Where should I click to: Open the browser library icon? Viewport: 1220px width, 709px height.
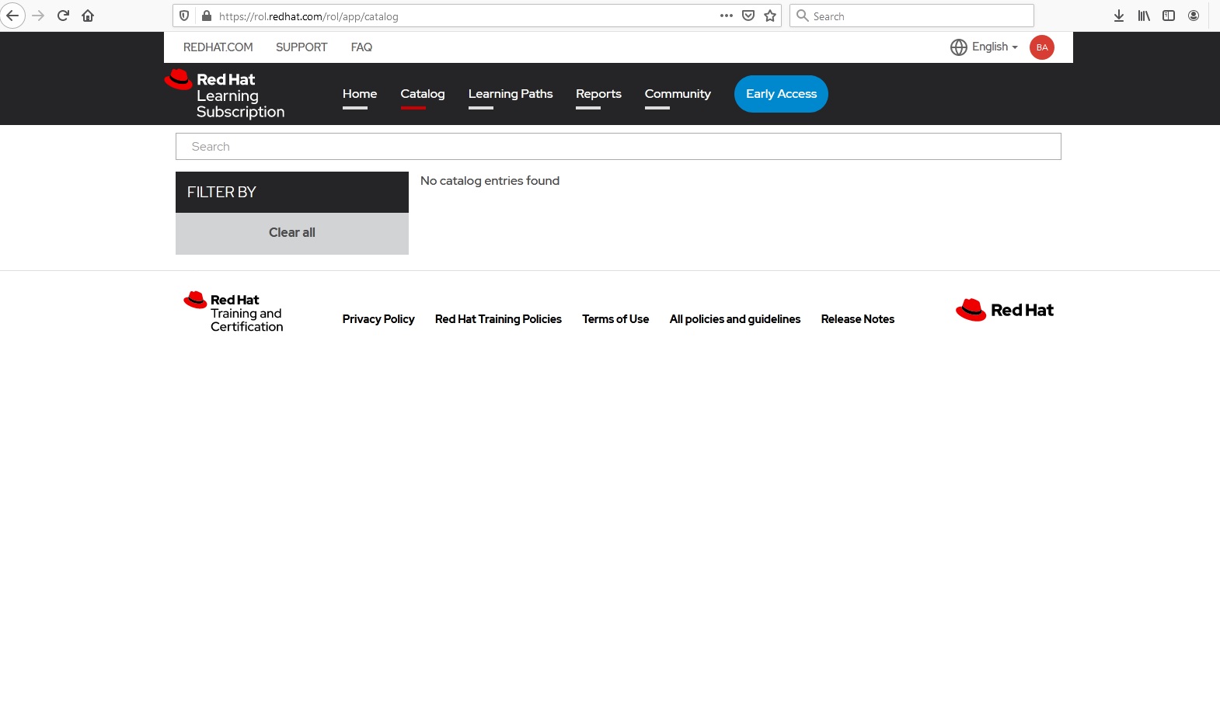1144,16
